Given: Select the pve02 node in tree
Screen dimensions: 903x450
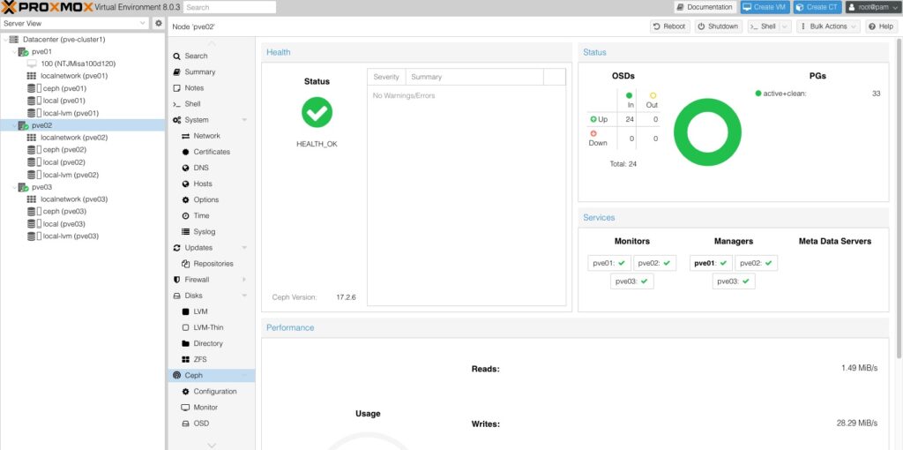Looking at the screenshot, I should pos(82,125).
